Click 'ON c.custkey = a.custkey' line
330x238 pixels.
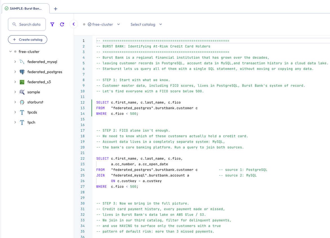136,181
